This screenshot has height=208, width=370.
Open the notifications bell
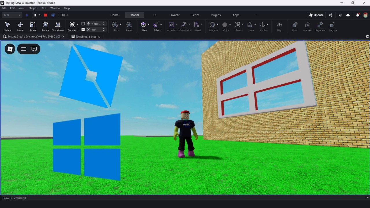coord(358,15)
